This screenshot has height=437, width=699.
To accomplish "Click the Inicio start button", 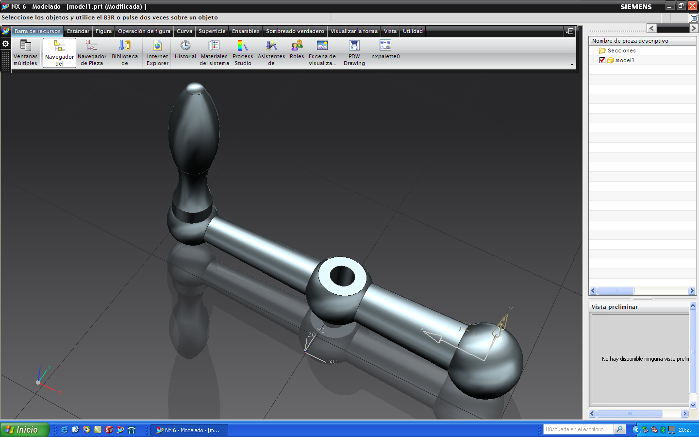I will (25, 430).
